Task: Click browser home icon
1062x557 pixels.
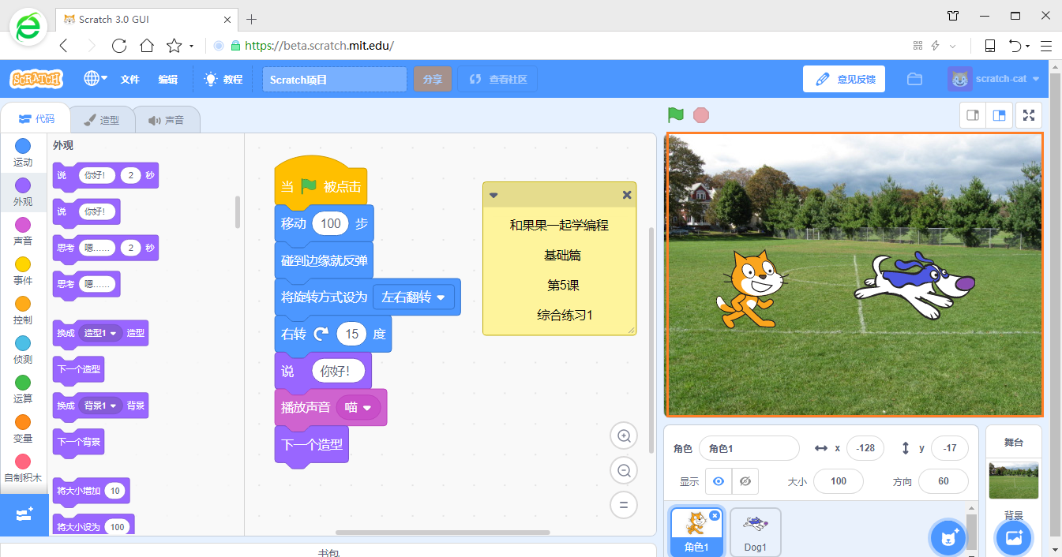Action: pyautogui.click(x=146, y=46)
